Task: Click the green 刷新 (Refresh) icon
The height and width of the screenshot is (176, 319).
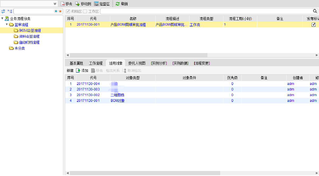Action: 118,4
